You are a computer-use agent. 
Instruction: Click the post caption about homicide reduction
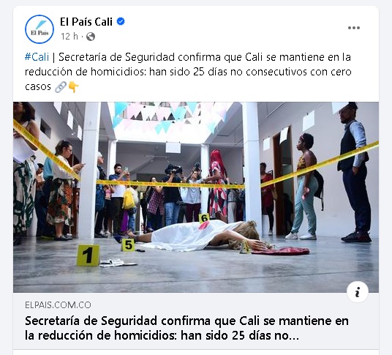pos(188,72)
